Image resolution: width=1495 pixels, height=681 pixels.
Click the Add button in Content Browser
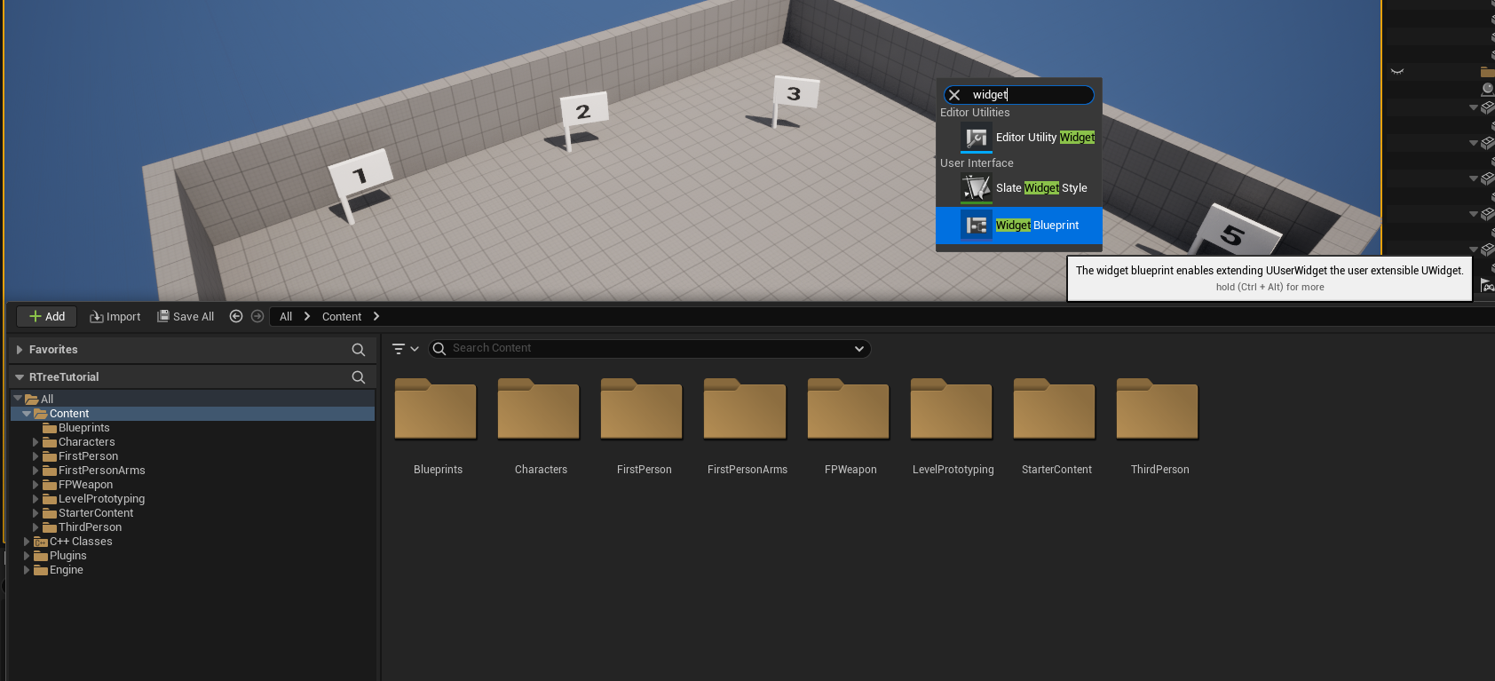[x=47, y=316]
